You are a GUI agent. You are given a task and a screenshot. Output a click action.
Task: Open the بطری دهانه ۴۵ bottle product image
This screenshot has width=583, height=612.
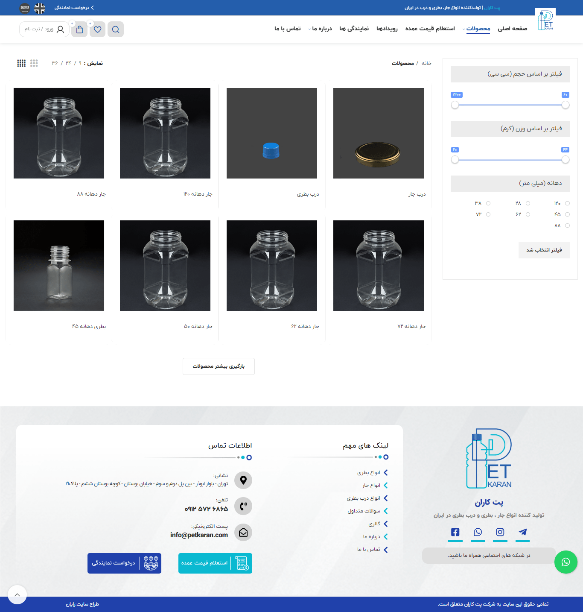click(59, 266)
